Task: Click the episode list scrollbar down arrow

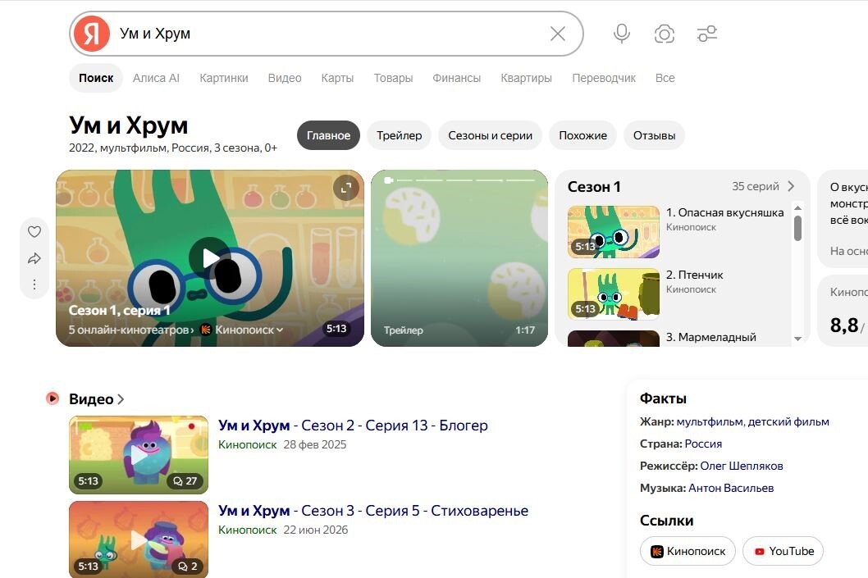Action: click(797, 339)
